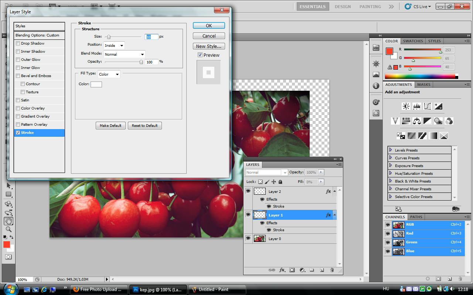Add a Curves adjustment
The image size is (473, 295).
428,106
